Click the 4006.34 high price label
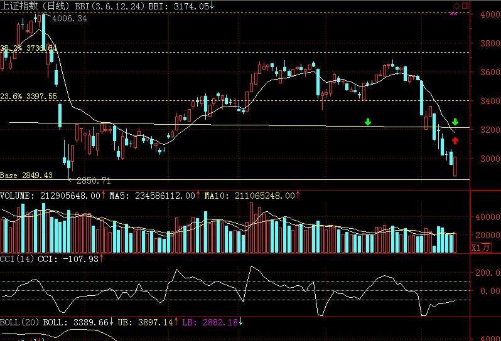 coord(70,18)
